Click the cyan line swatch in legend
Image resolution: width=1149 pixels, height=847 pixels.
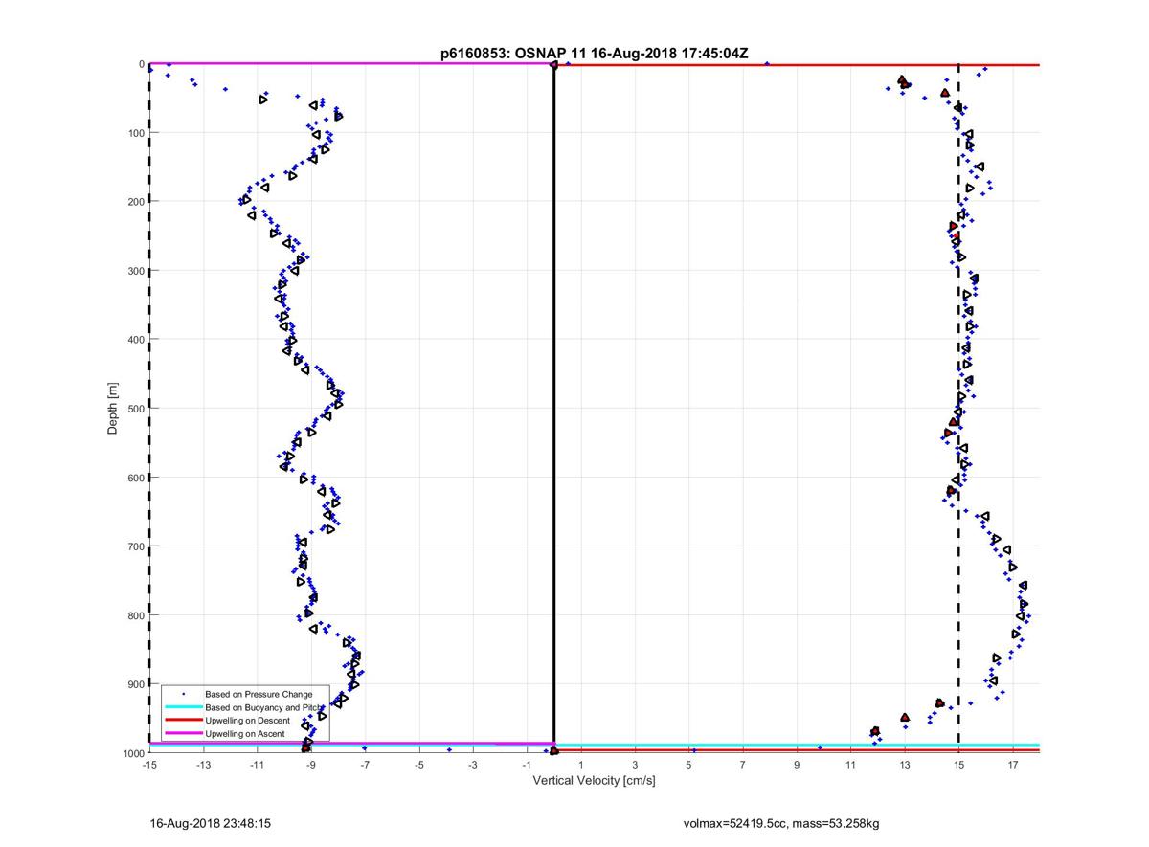click(x=183, y=707)
